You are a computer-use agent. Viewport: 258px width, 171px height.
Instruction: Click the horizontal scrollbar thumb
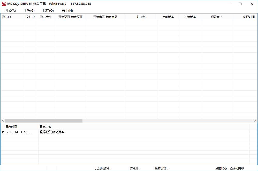(x=43, y=121)
